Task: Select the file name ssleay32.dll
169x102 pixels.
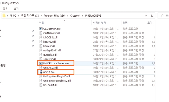Action: coord(50,59)
